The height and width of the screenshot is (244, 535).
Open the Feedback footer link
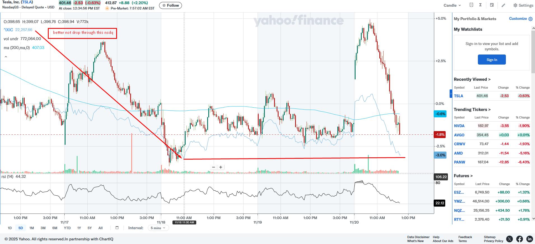coord(465,237)
